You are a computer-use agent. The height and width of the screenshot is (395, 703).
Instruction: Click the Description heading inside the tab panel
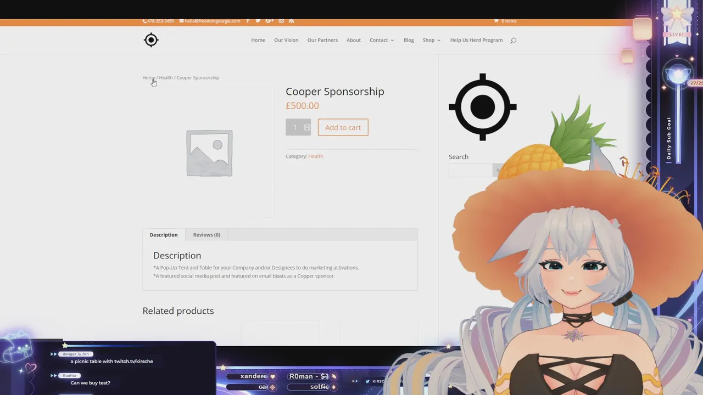177,255
